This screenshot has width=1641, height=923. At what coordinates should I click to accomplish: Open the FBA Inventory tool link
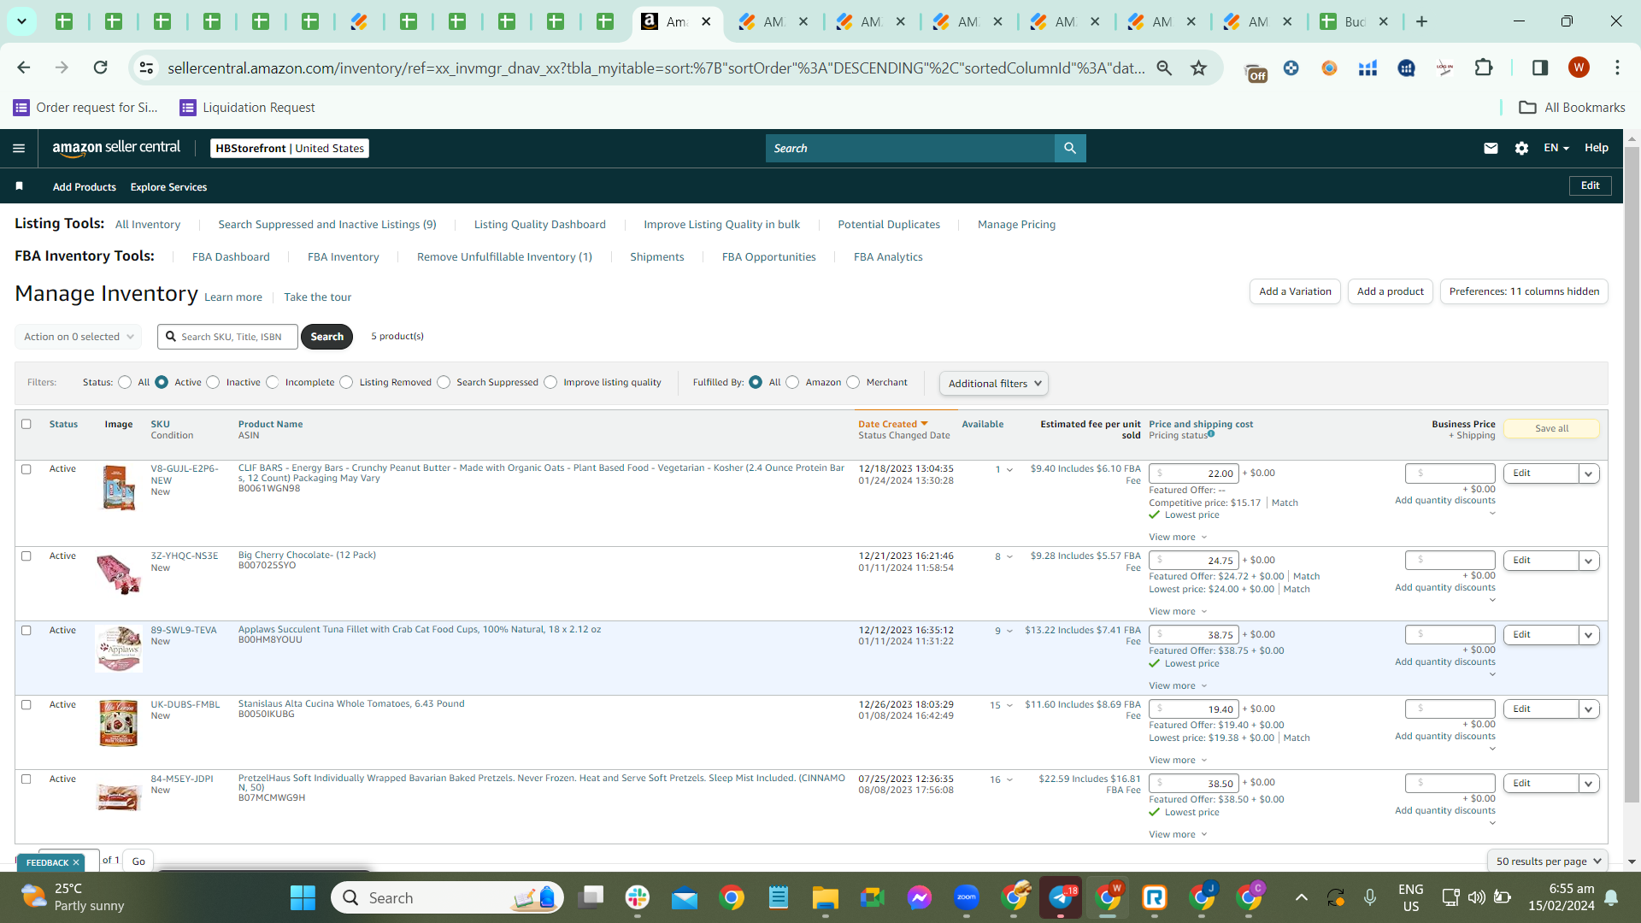click(x=343, y=256)
